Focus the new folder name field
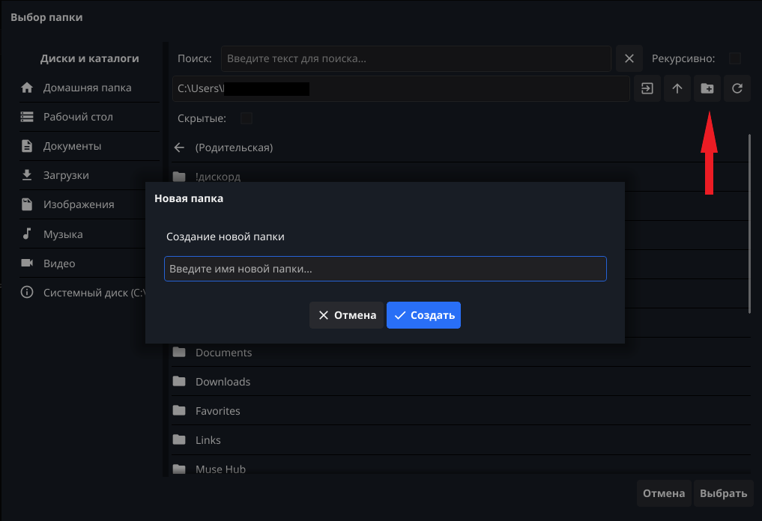 (x=385, y=269)
